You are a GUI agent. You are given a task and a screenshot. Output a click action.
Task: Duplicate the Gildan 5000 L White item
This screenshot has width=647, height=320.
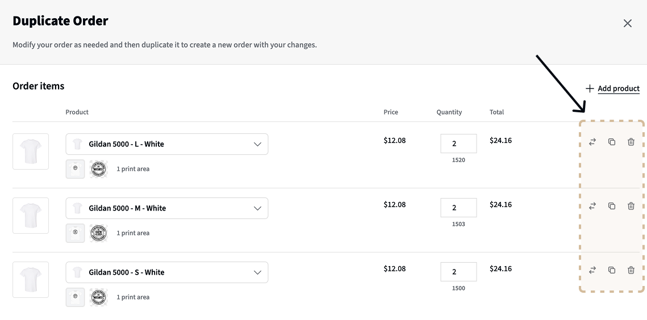(612, 142)
